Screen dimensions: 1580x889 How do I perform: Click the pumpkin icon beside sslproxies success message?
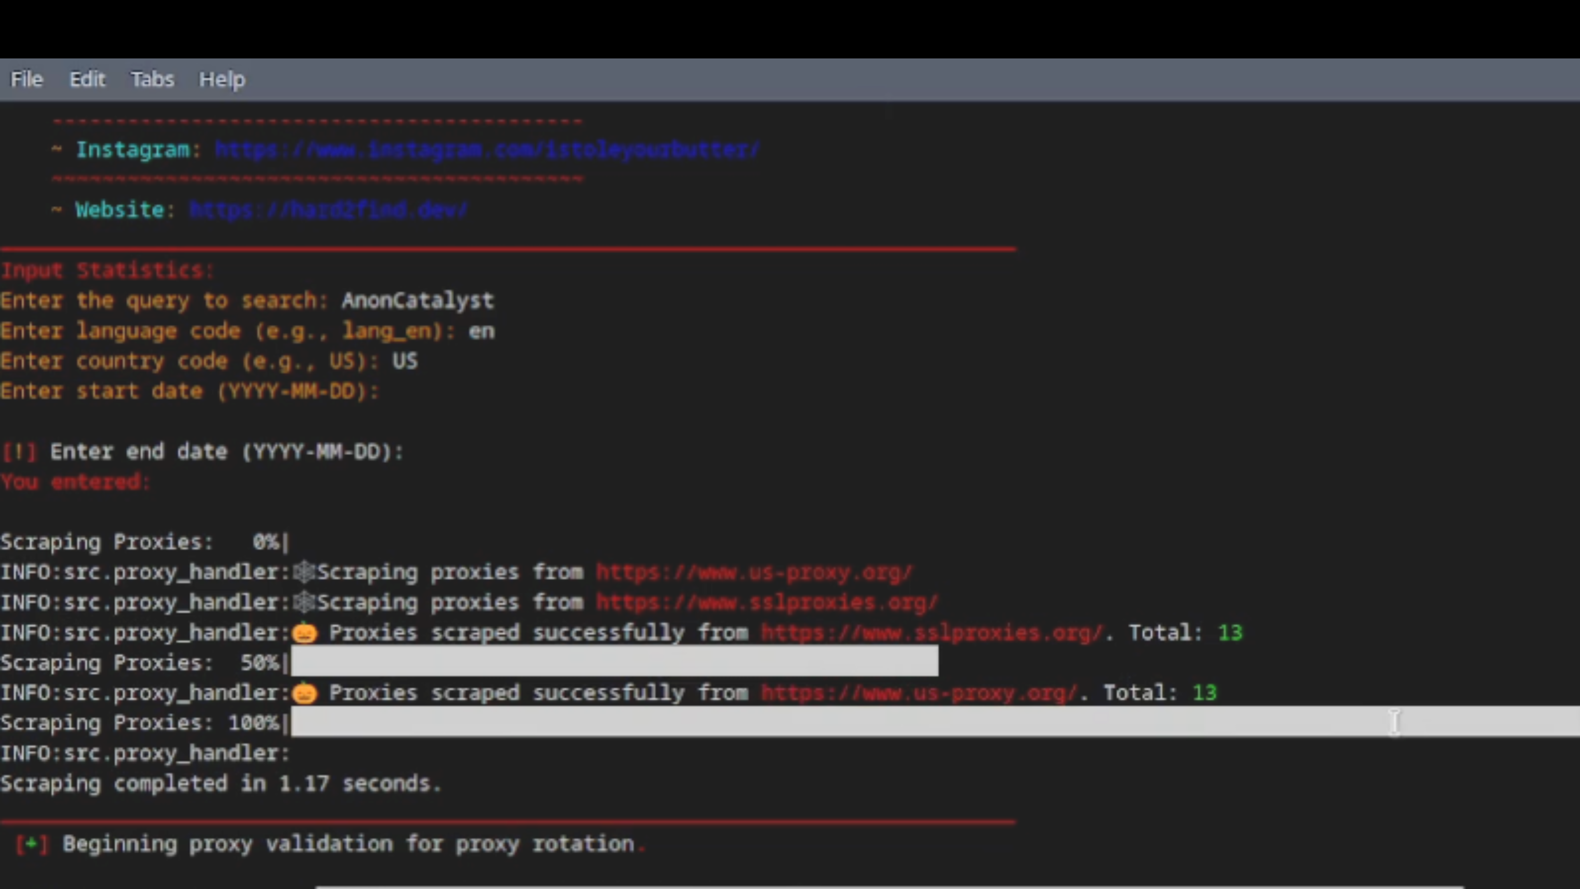(305, 633)
